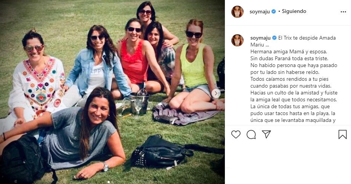The width and height of the screenshot is (351, 184).
Task: Open soymaju username link in the caption
Action: click(x=260, y=38)
